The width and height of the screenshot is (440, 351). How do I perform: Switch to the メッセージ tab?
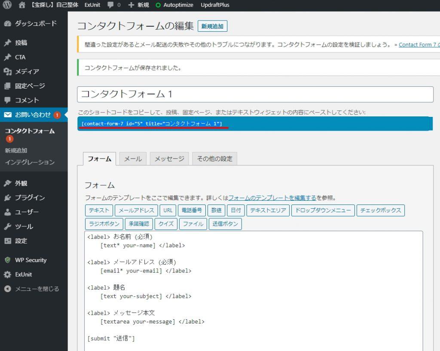(169, 159)
